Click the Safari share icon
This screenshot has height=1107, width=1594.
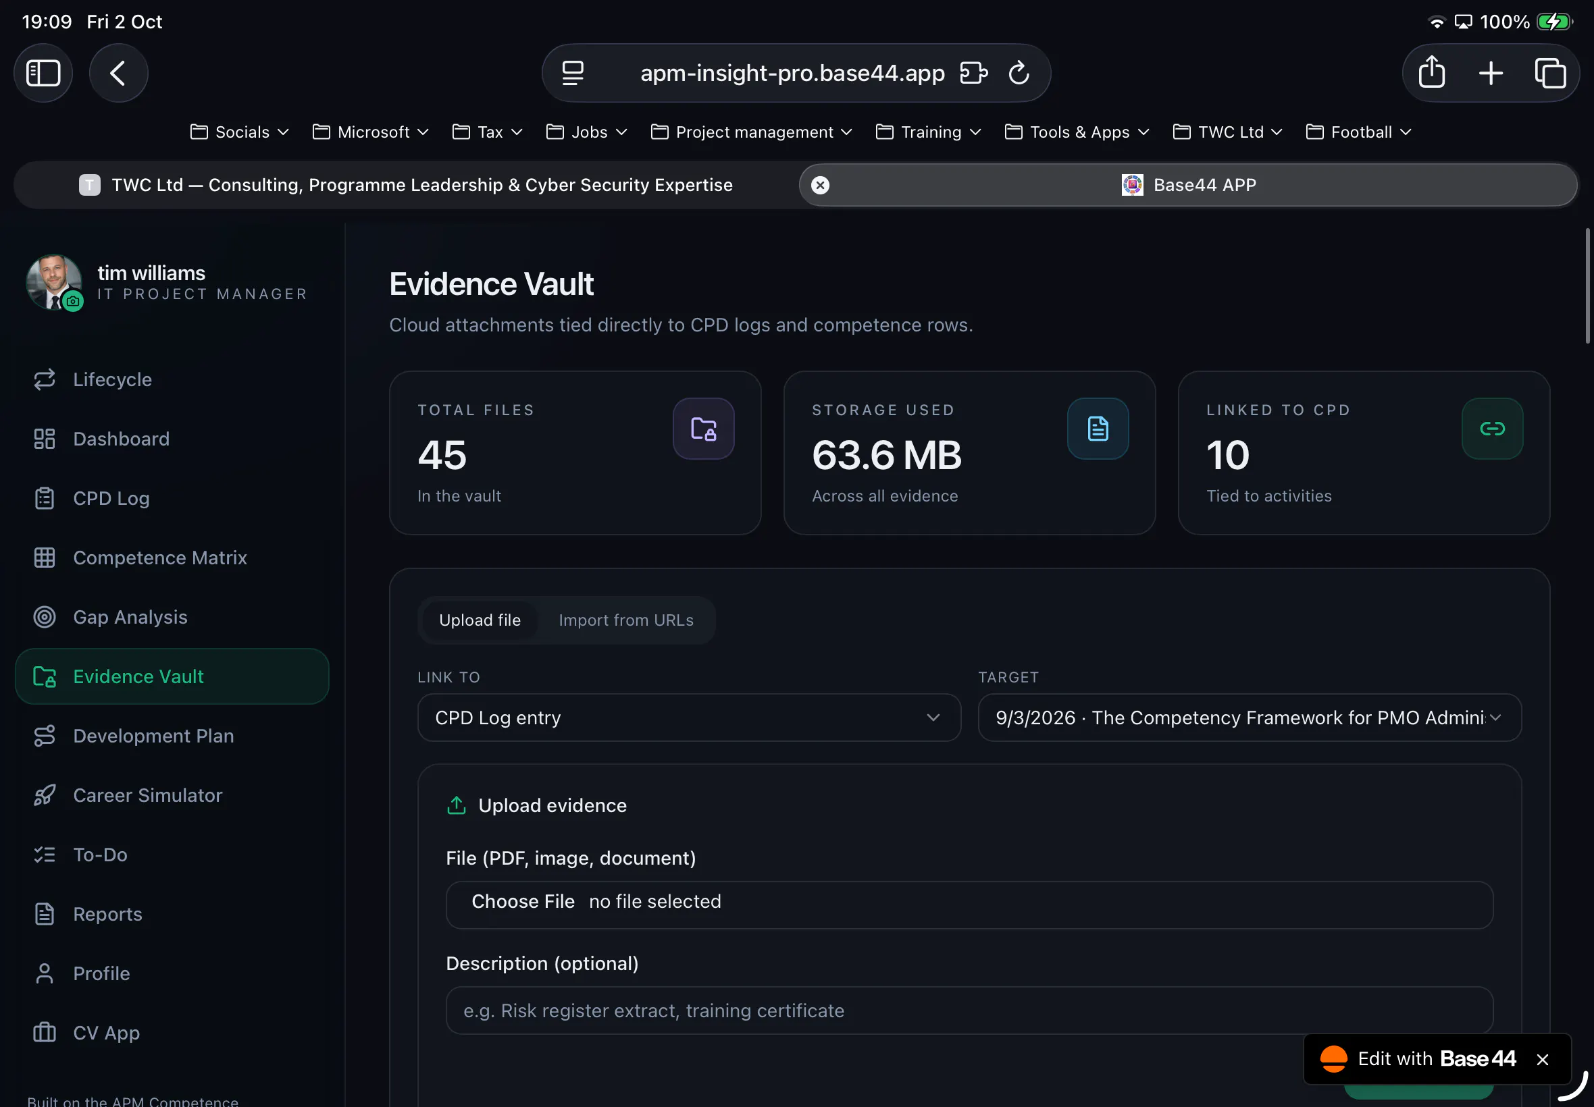[1431, 73]
